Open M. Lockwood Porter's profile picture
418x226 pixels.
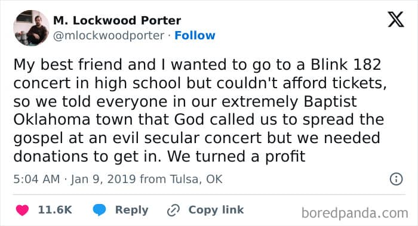tap(31, 28)
